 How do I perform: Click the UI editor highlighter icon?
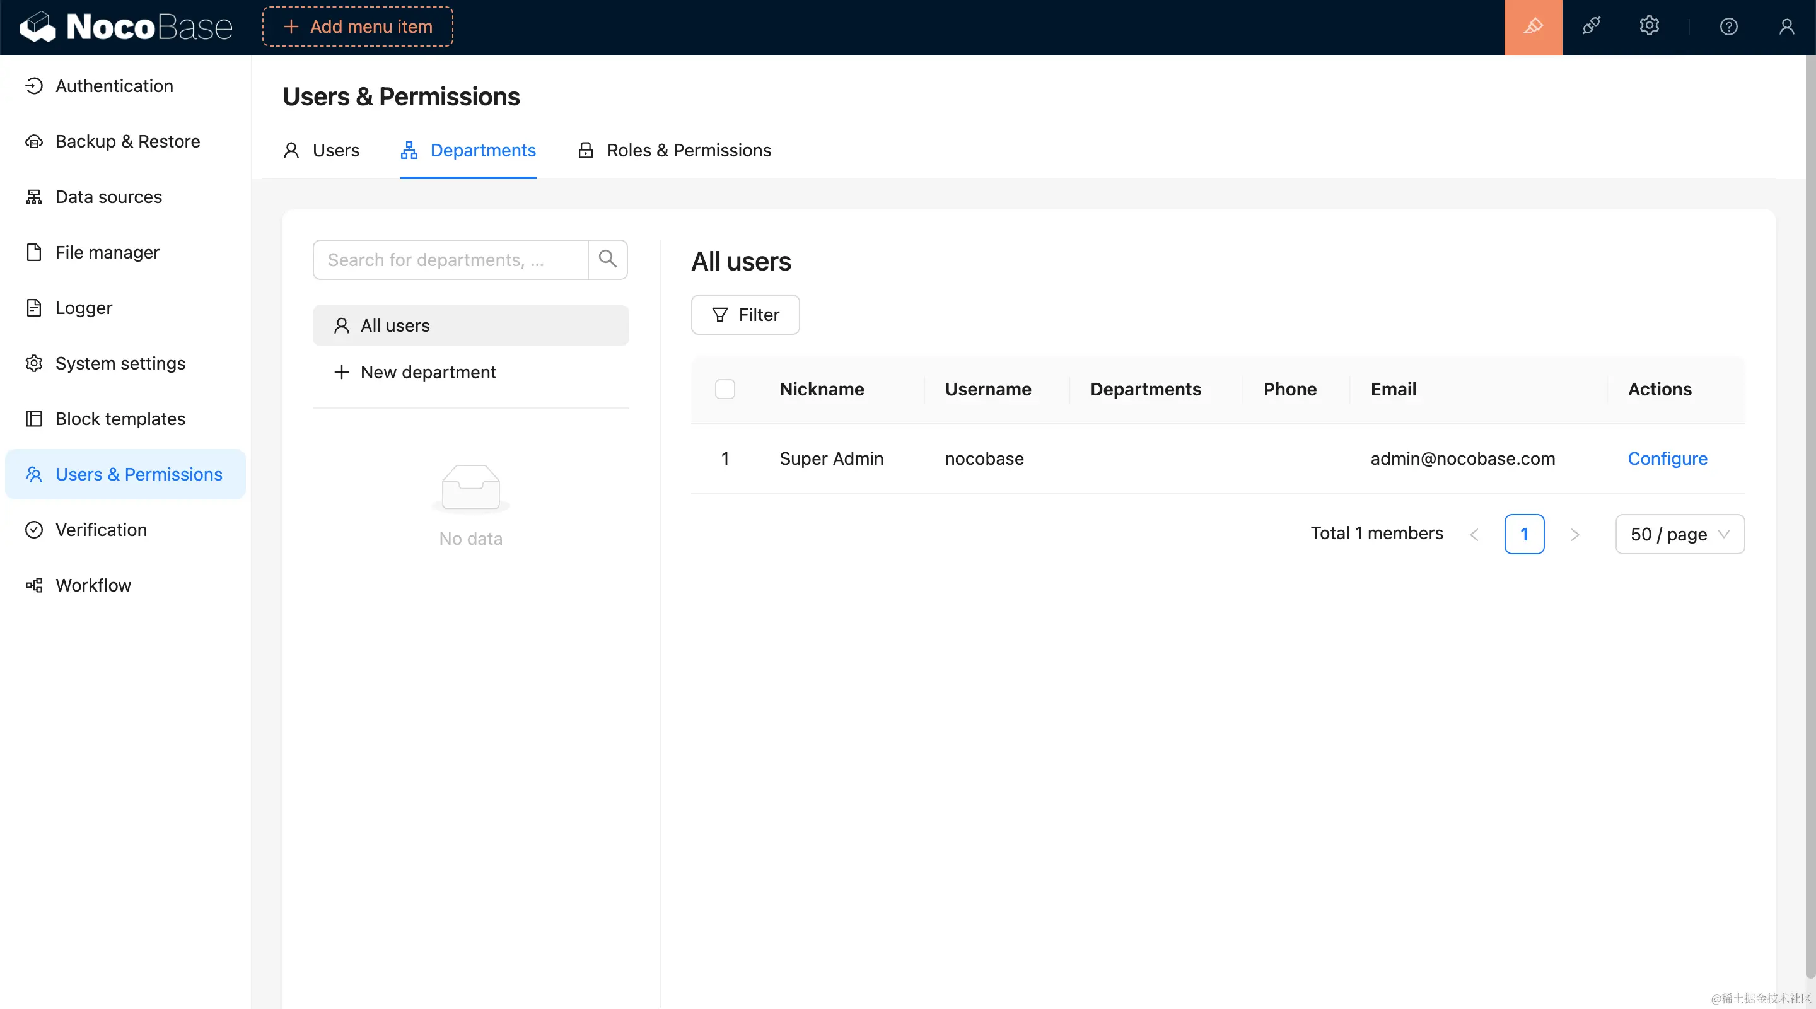click(x=1533, y=26)
